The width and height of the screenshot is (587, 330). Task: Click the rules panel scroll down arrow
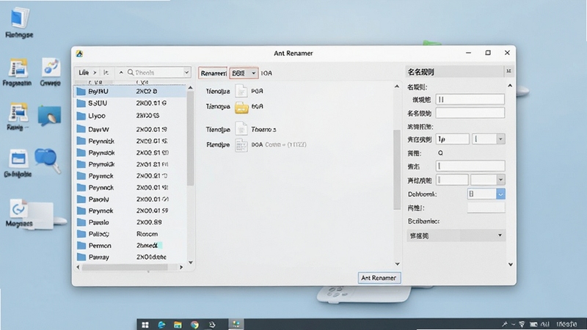(510, 265)
